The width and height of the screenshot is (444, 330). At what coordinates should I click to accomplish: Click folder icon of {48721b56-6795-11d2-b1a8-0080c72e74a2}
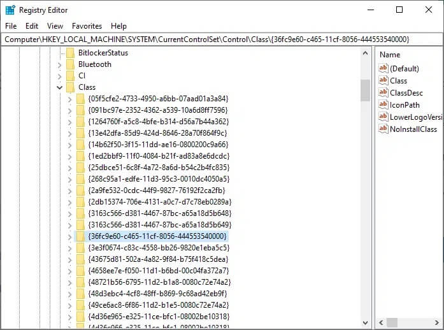(80, 282)
